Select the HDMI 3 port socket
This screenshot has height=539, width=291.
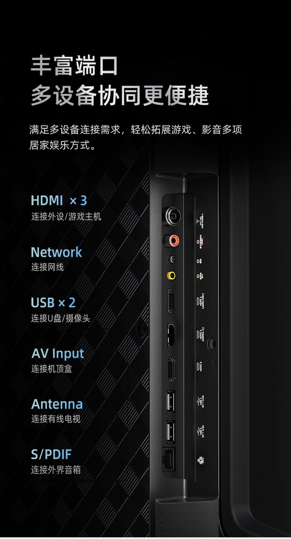(171, 370)
